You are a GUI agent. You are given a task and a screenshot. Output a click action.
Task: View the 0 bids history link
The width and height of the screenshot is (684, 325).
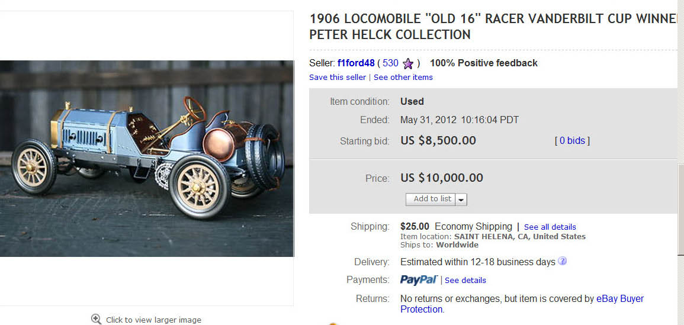pyautogui.click(x=572, y=141)
